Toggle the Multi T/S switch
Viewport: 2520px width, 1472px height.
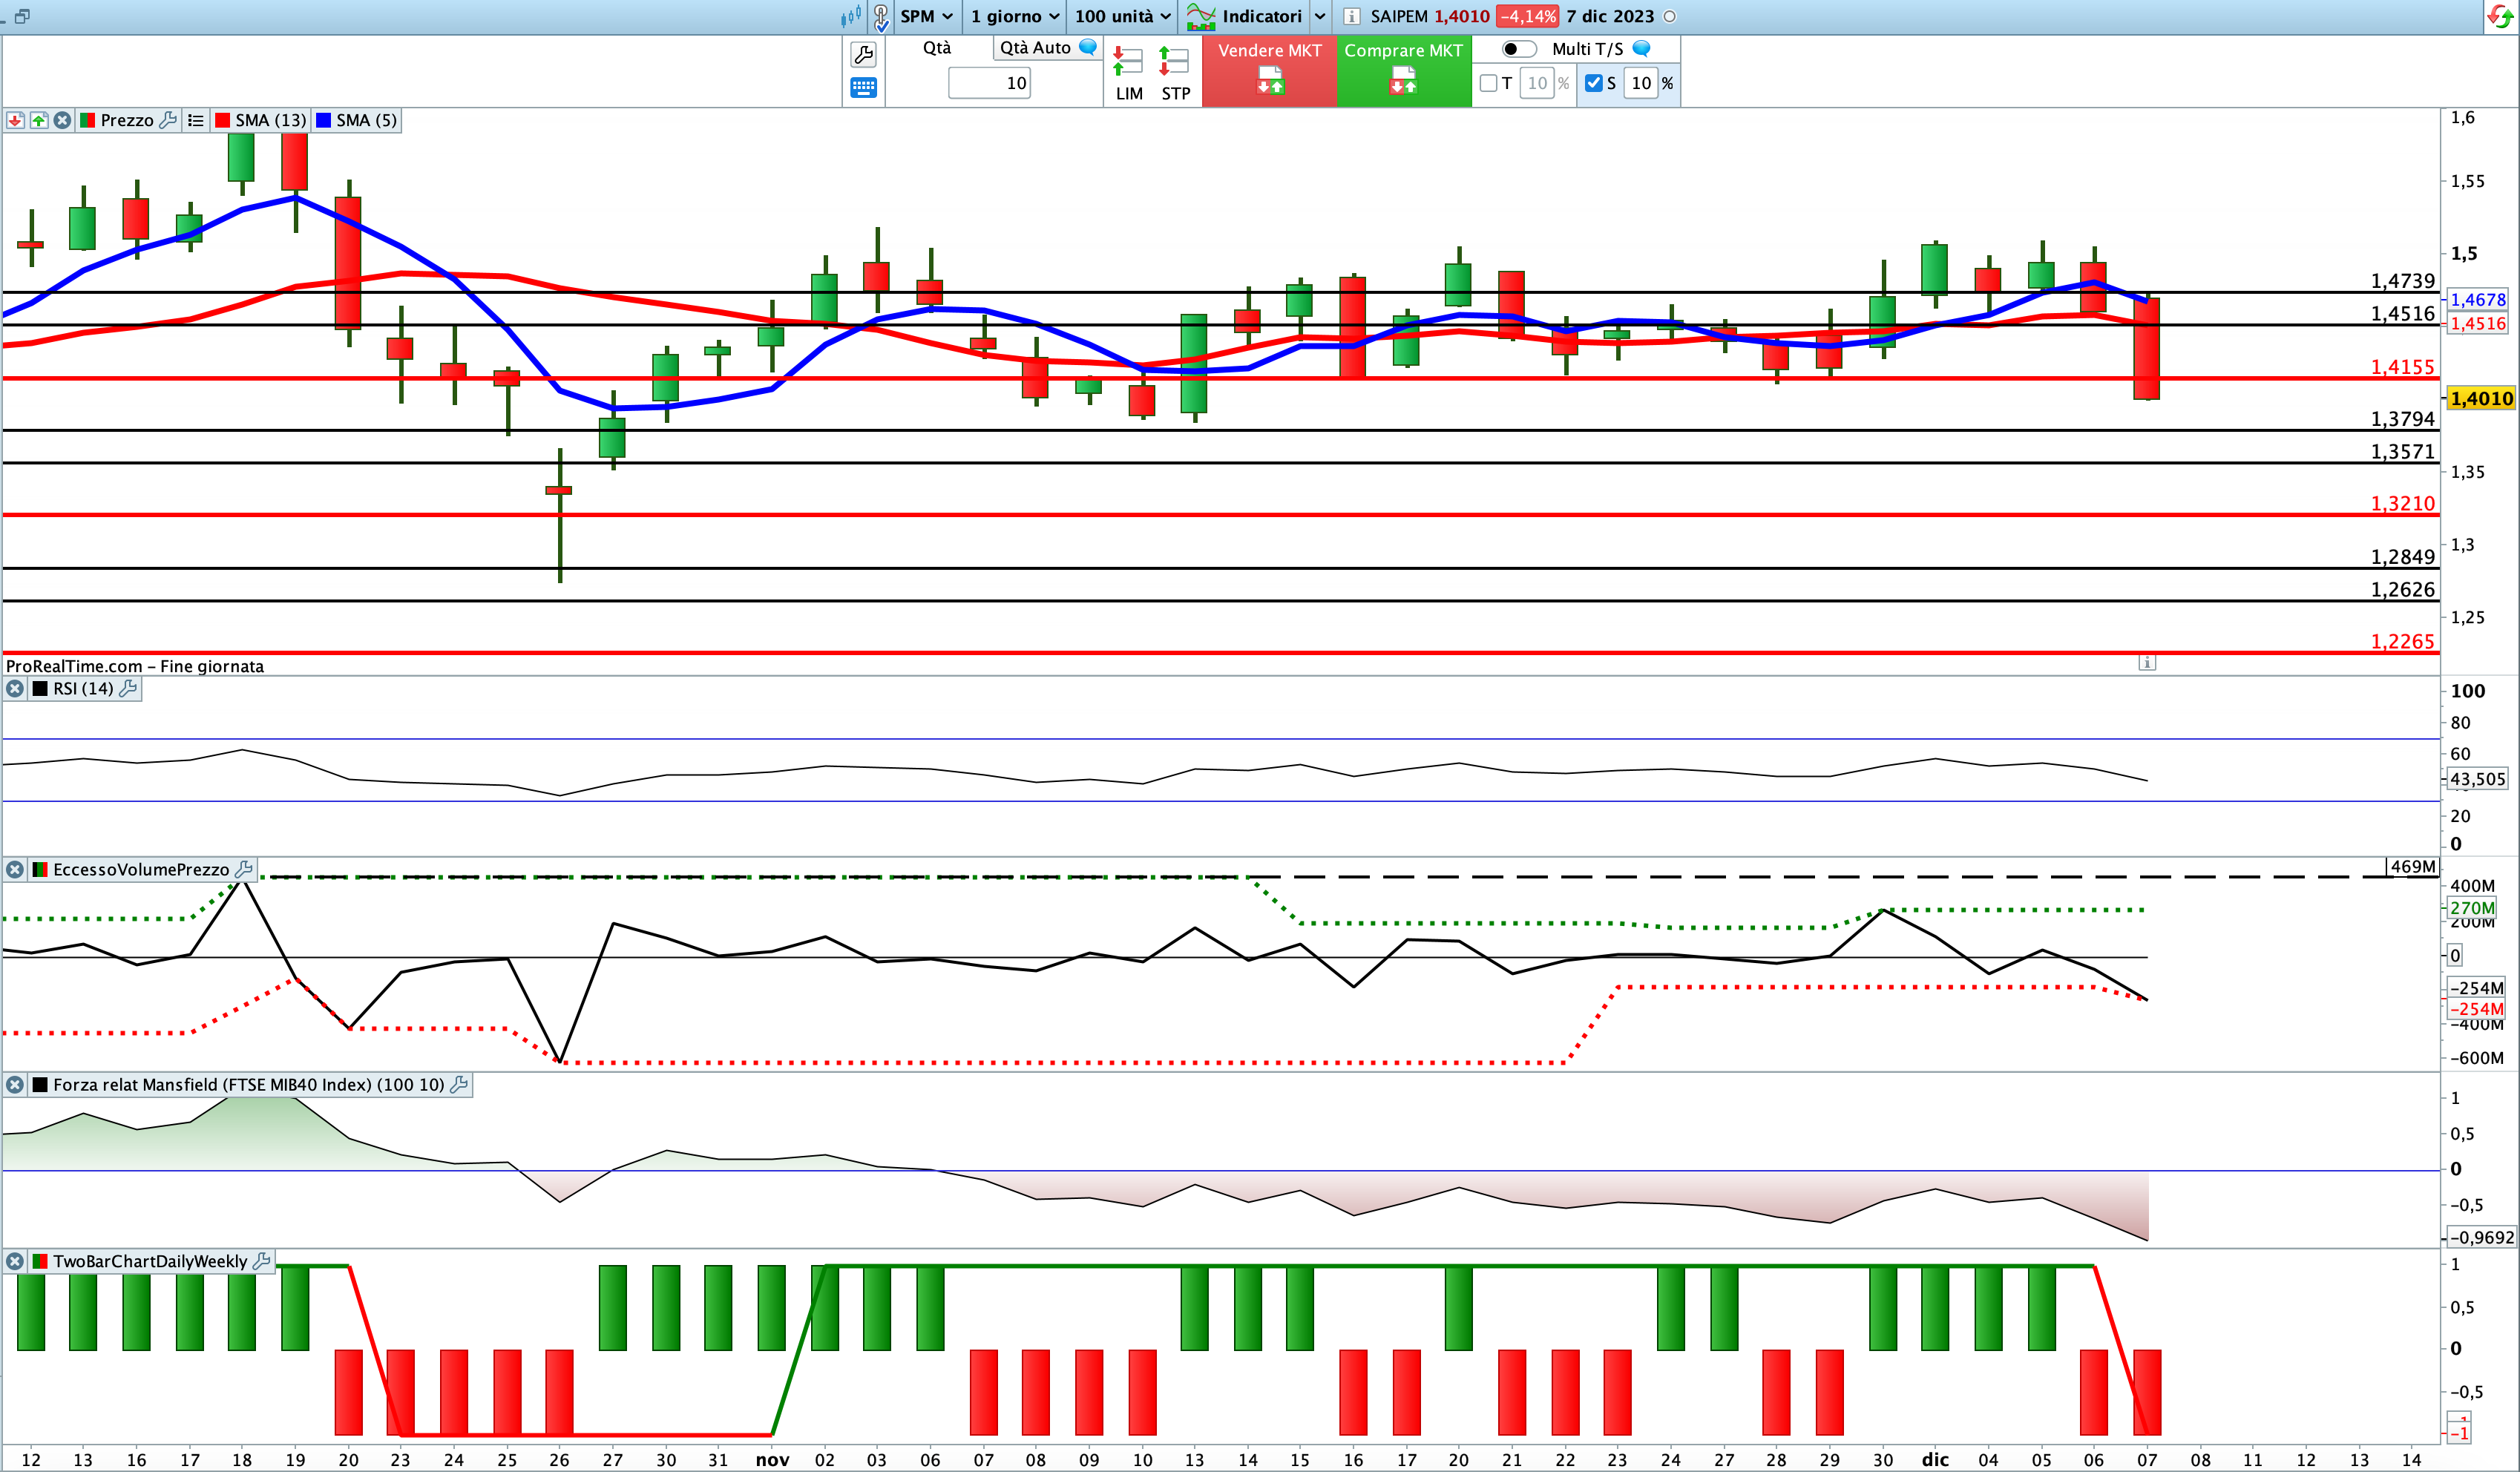(1519, 49)
